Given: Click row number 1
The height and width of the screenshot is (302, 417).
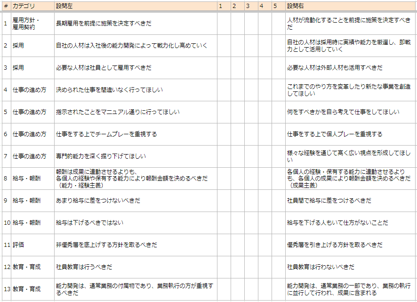Looking at the screenshot, I should click(x=7, y=24).
